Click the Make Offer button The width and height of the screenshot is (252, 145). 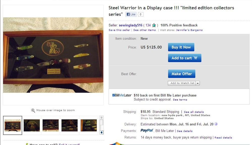[182, 74]
